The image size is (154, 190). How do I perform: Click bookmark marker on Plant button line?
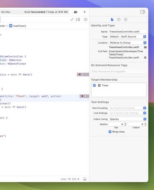[82, 96]
